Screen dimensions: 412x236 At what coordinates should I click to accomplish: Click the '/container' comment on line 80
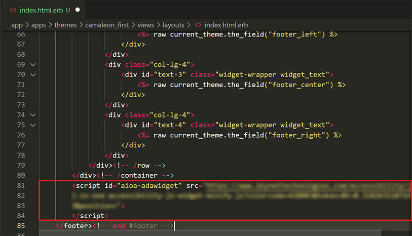click(135, 175)
